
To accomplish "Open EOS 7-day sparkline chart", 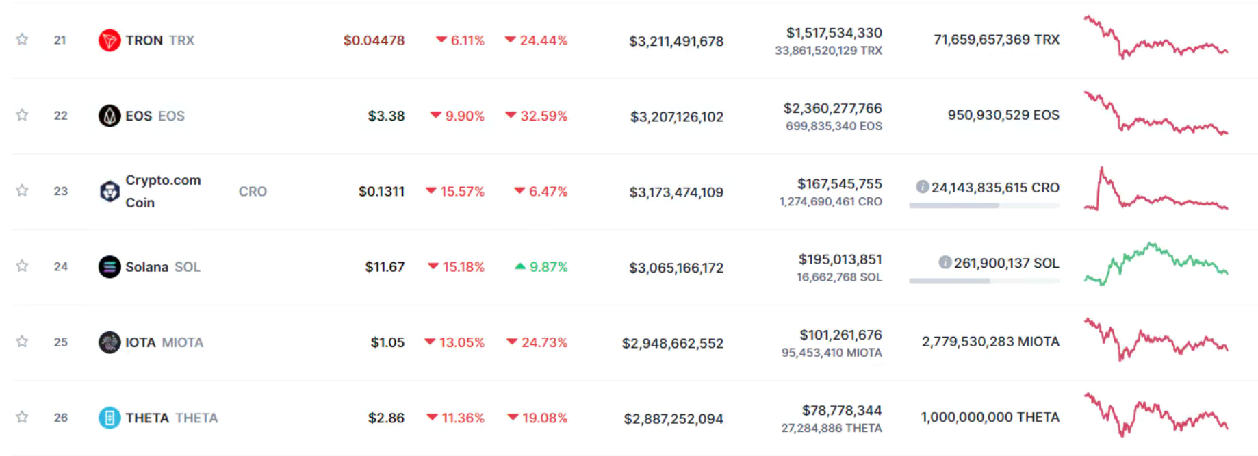I will (x=1156, y=114).
